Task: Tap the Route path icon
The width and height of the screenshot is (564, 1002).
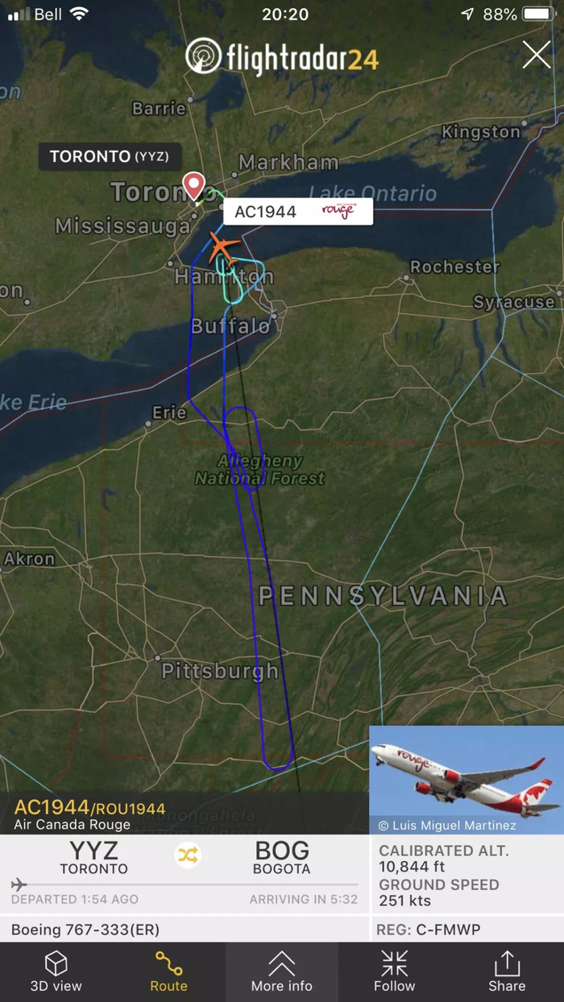Action: (x=169, y=963)
